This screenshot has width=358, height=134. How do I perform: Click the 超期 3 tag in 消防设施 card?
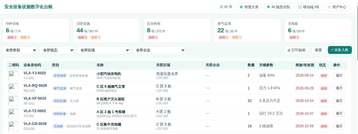coord(82,37)
